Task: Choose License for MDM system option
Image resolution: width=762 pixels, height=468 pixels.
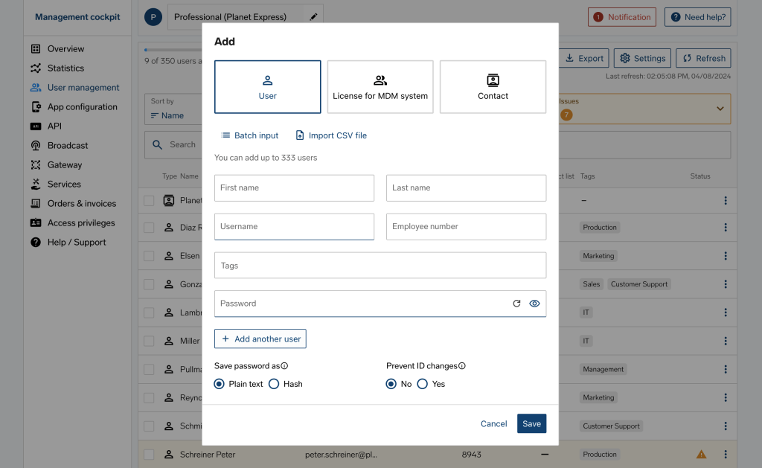Action: (x=380, y=86)
